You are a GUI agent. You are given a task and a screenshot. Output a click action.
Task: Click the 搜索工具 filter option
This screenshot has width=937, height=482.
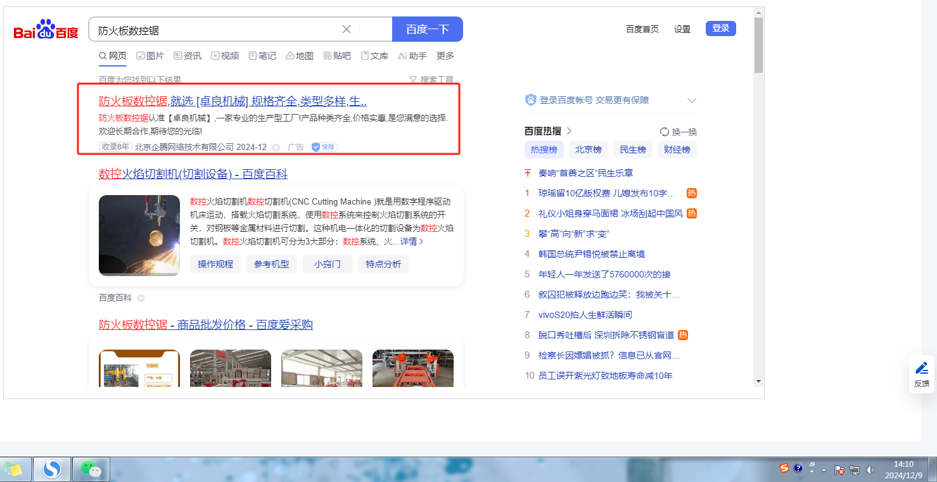pos(431,80)
